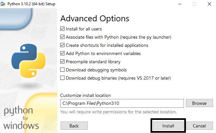Cancel the Python setup

point(199,126)
